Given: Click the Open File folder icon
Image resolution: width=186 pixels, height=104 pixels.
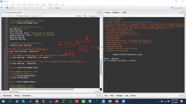Looking at the screenshot, I should [12, 8].
